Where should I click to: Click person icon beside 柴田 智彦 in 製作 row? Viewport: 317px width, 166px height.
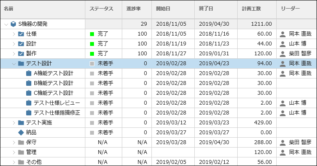click(282, 54)
